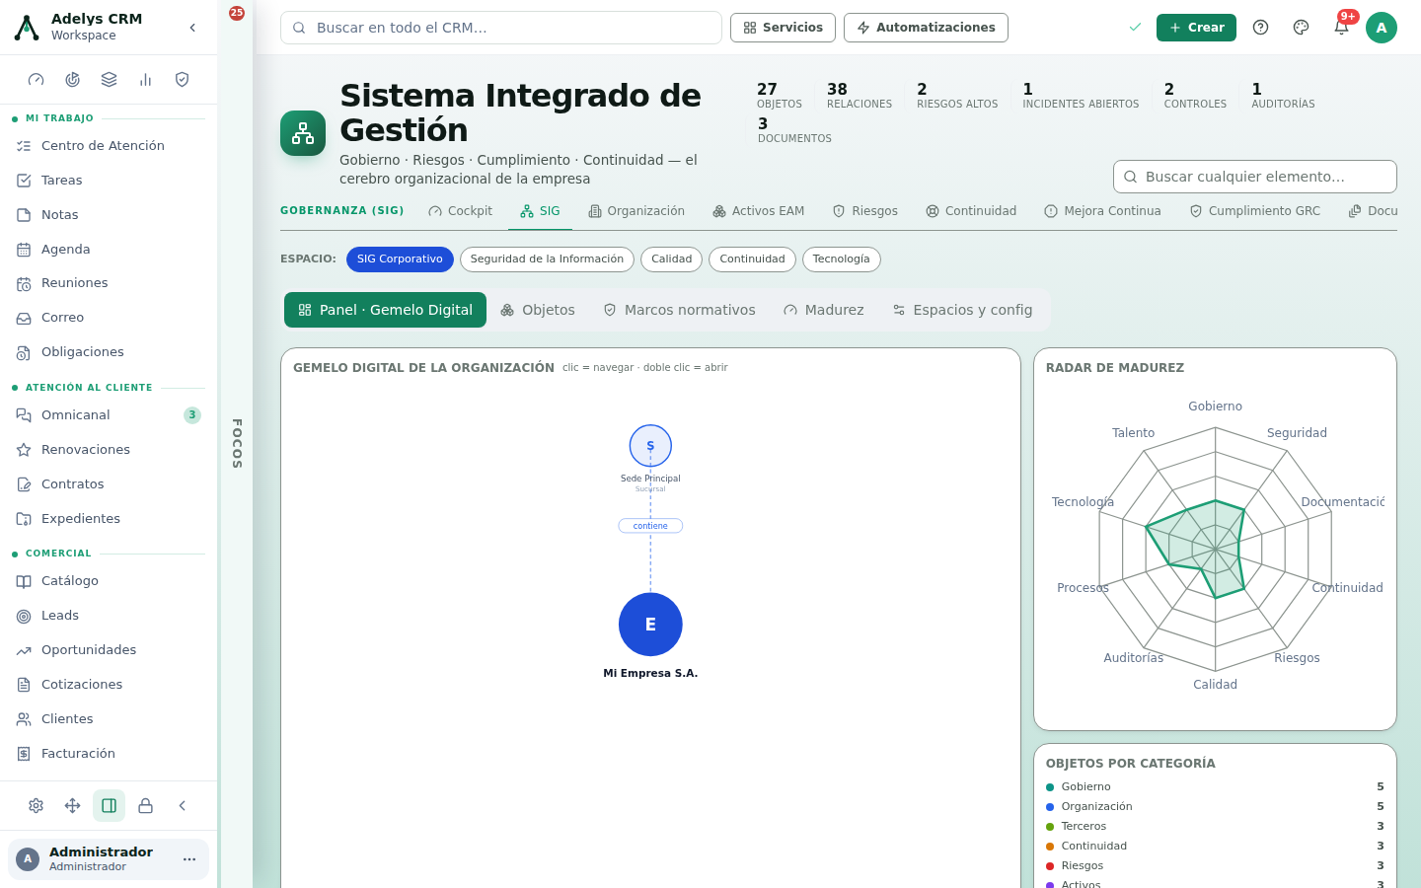Open the bar chart icon in sidebar toolbar
1421x888 pixels.
146,80
